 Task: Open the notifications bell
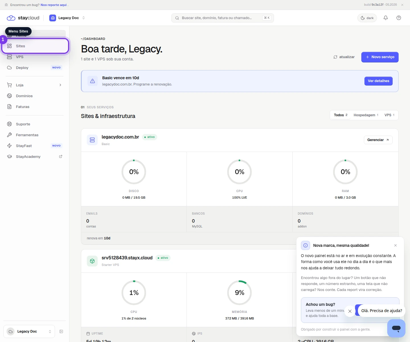coord(386,18)
